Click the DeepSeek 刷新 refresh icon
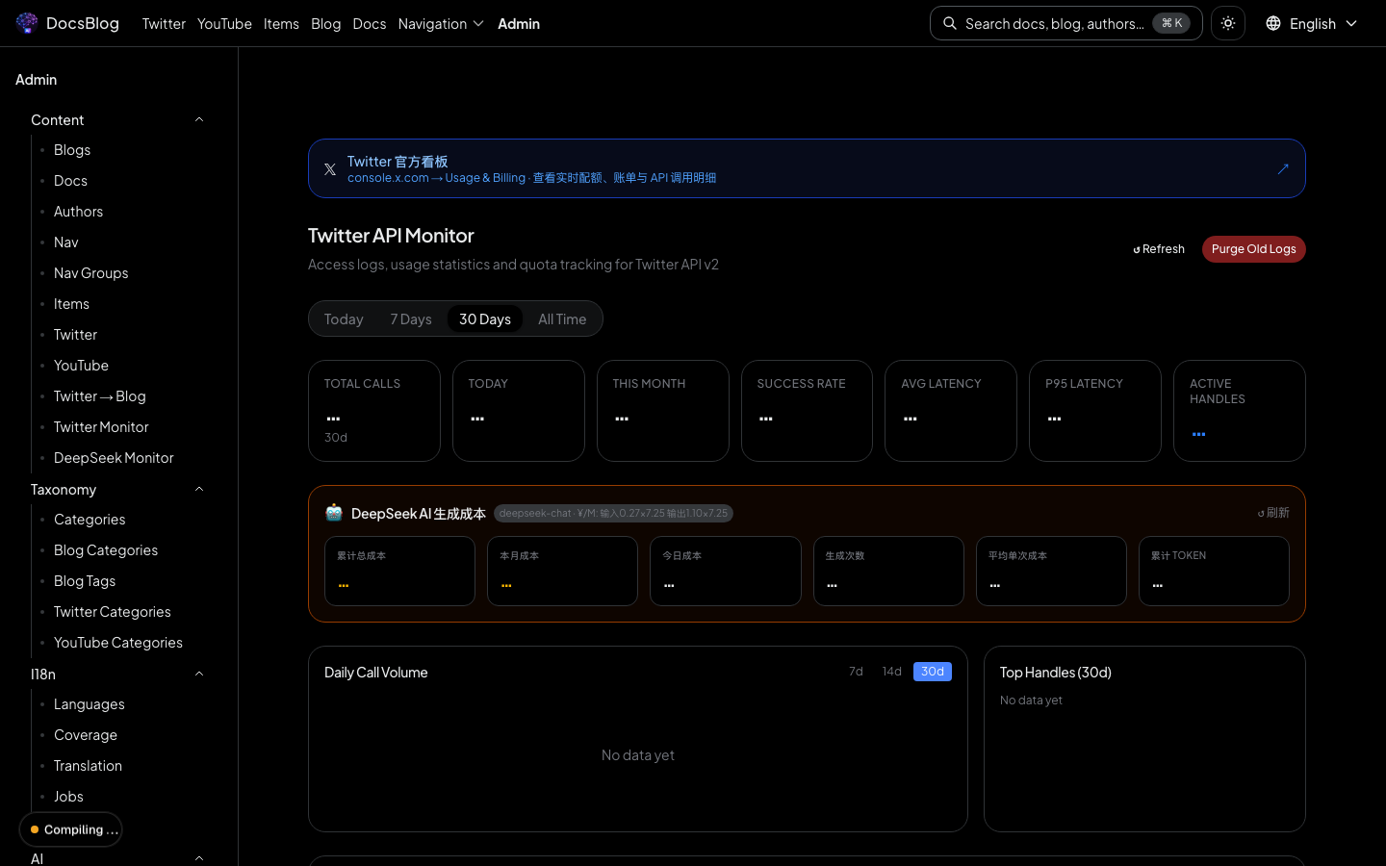1386x866 pixels. (1261, 514)
